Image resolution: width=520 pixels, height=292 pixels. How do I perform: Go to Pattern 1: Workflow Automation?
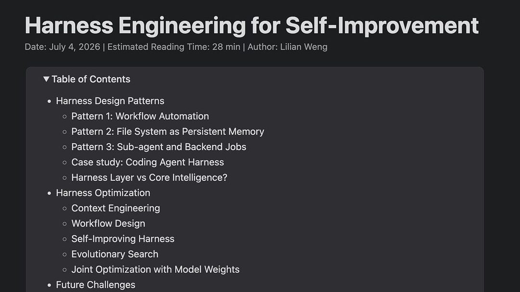point(140,116)
